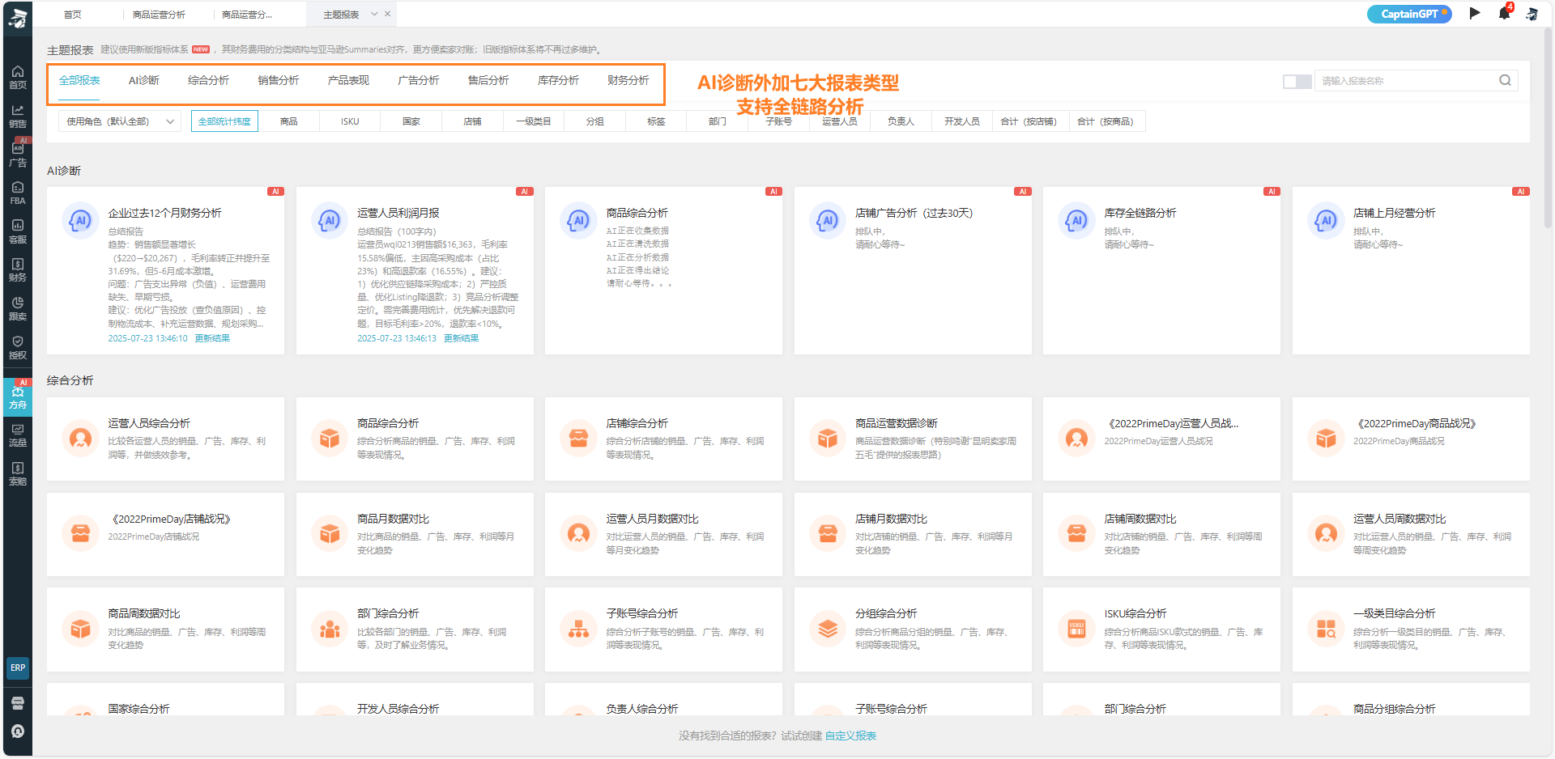Open 流量 sidebar icon

[x=17, y=435]
